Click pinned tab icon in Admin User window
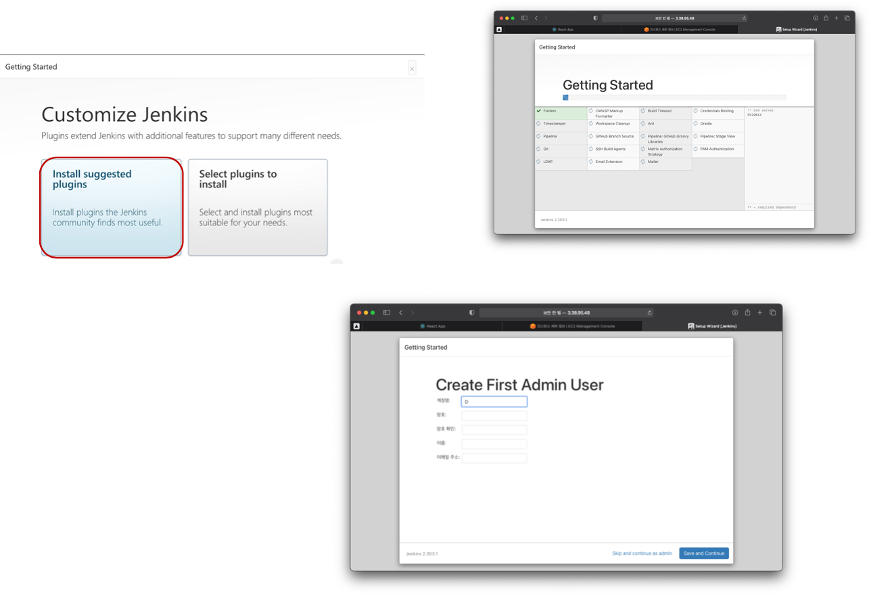The width and height of the screenshot is (871, 596). coord(356,326)
